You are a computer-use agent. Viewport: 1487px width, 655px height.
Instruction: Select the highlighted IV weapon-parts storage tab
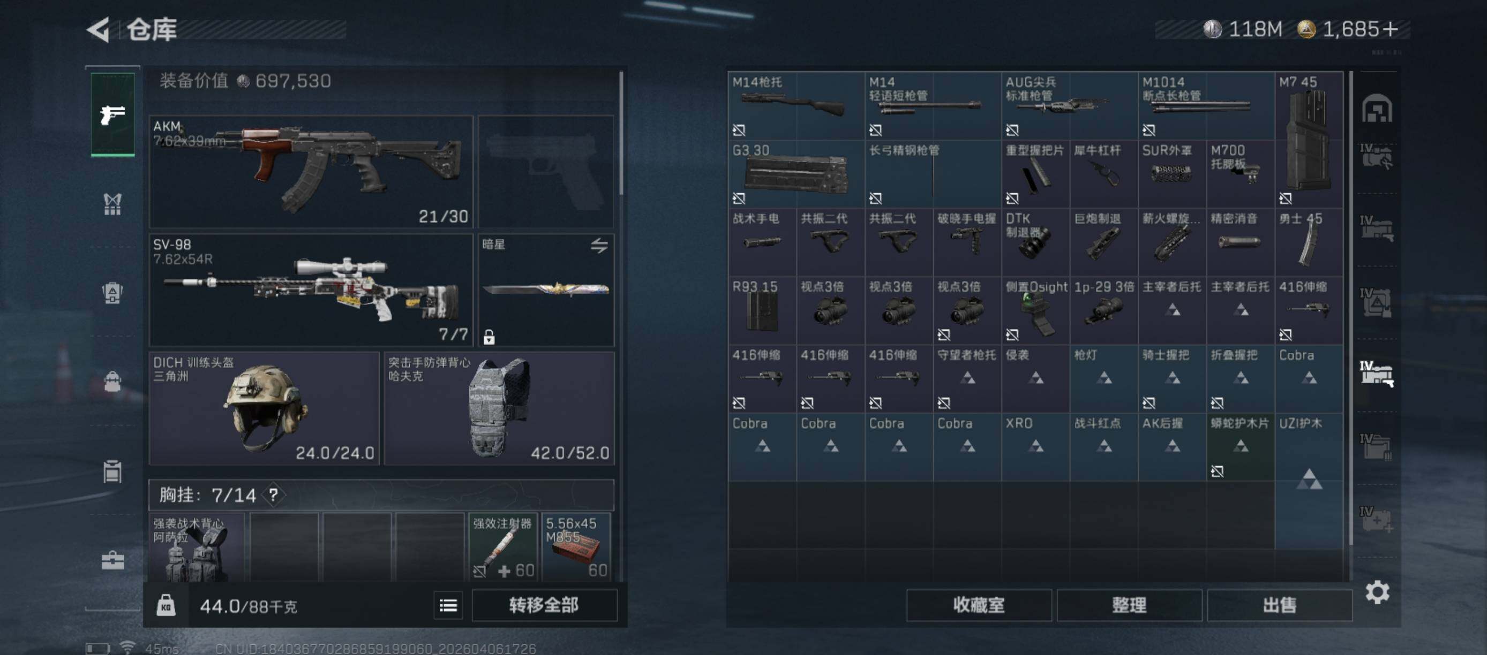pos(1376,373)
